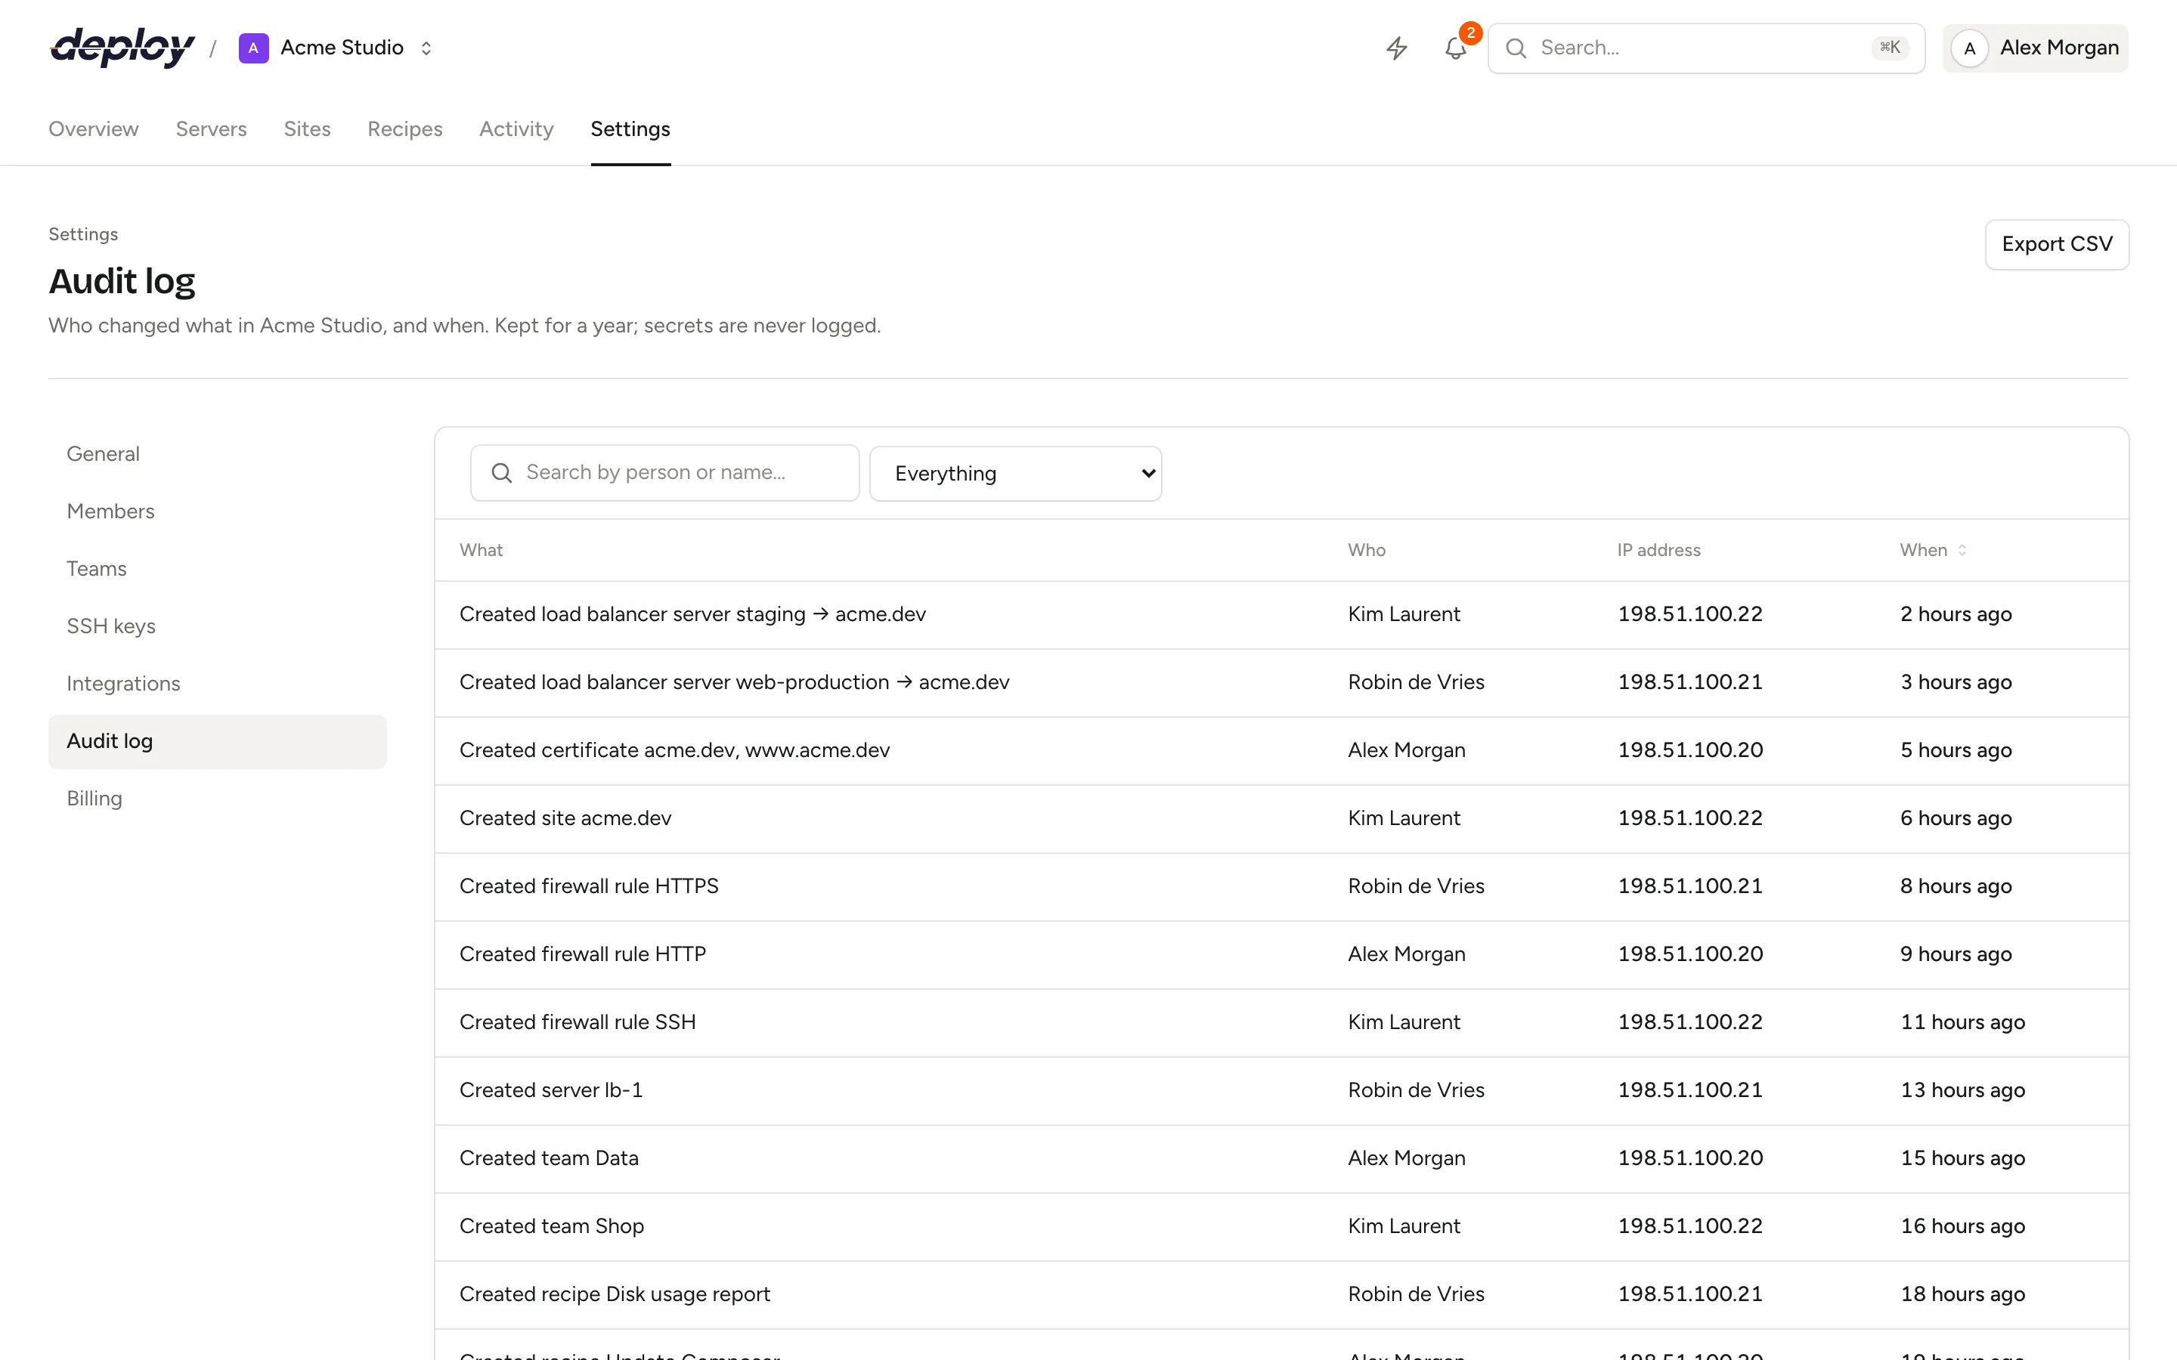
Task: Click IP 198.51.100.22 in site acme.dev row
Action: pyautogui.click(x=1689, y=818)
